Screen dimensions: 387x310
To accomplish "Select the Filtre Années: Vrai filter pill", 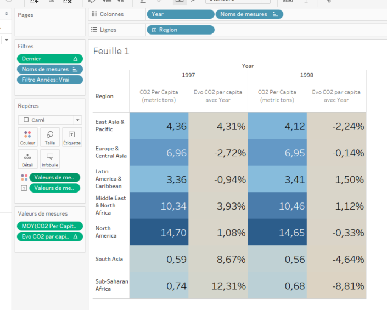I will (x=50, y=80).
